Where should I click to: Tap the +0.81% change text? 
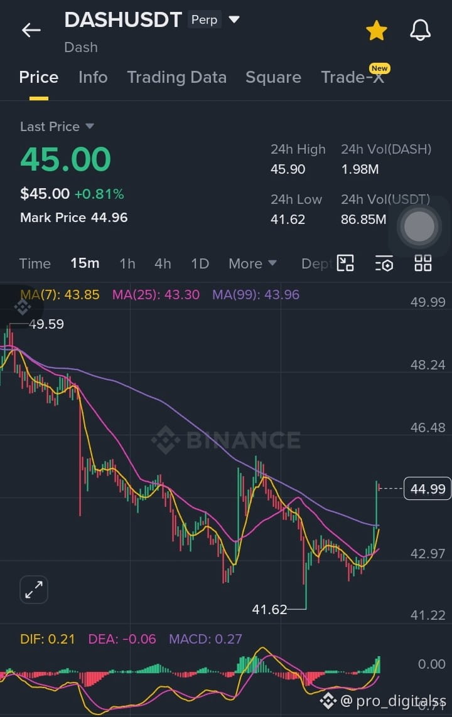coord(99,194)
